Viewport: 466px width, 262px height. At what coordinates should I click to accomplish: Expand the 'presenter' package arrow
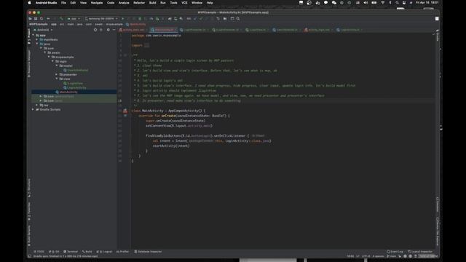click(57, 74)
